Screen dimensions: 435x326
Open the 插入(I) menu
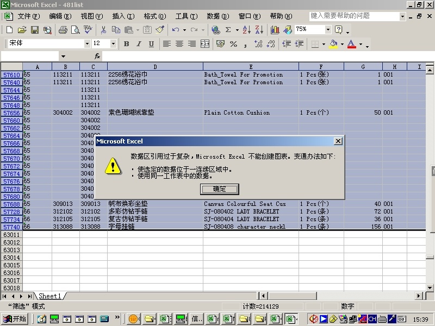(123, 16)
